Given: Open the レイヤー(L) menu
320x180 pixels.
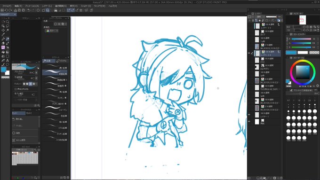Looking at the screenshot, I should point(47,6).
